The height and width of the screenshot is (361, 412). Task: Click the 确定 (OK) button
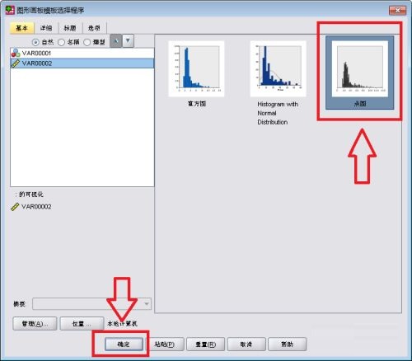coord(124,345)
